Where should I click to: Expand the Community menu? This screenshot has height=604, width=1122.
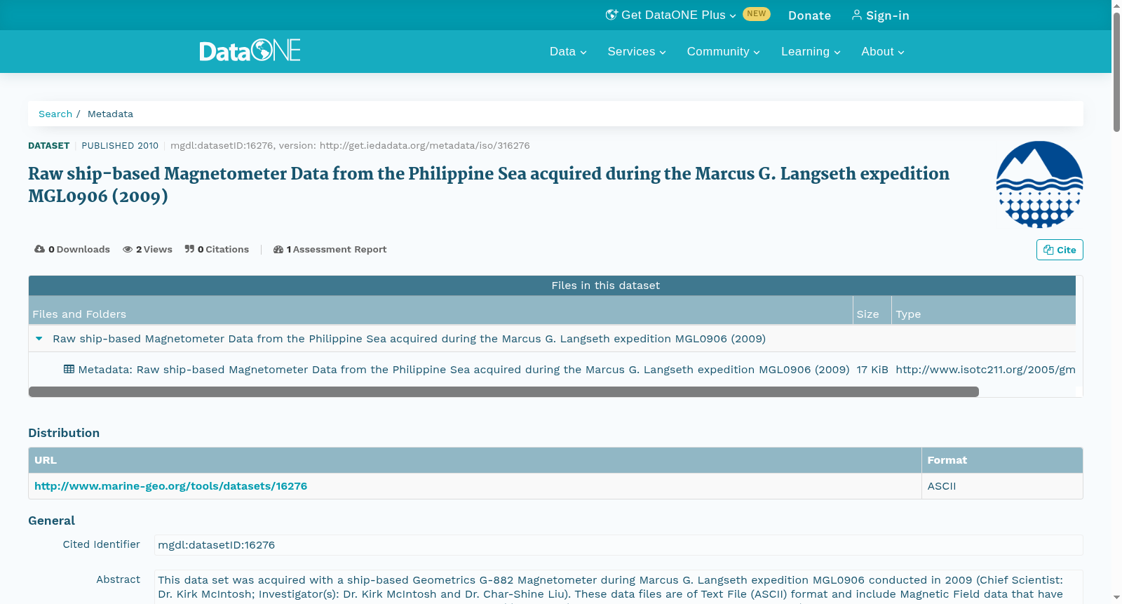tap(723, 52)
